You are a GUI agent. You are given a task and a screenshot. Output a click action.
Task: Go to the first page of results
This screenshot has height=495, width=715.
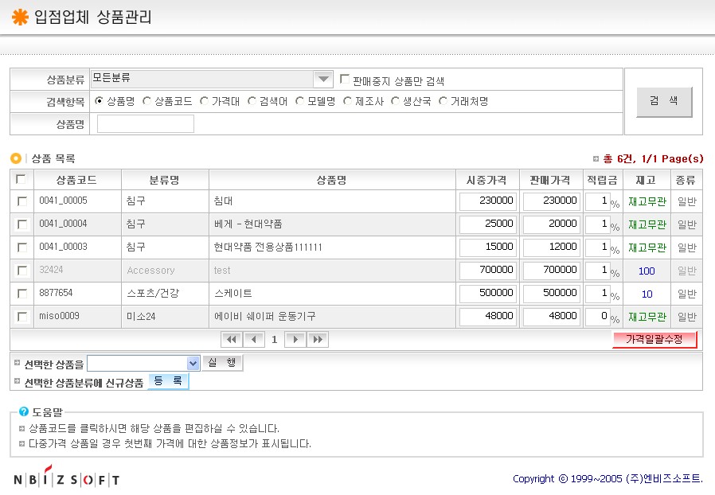pos(232,340)
